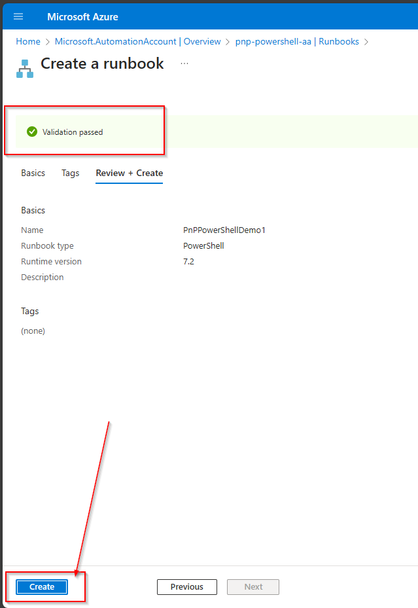Click the disabled Next button
Image resolution: width=418 pixels, height=608 pixels.
tap(253, 586)
